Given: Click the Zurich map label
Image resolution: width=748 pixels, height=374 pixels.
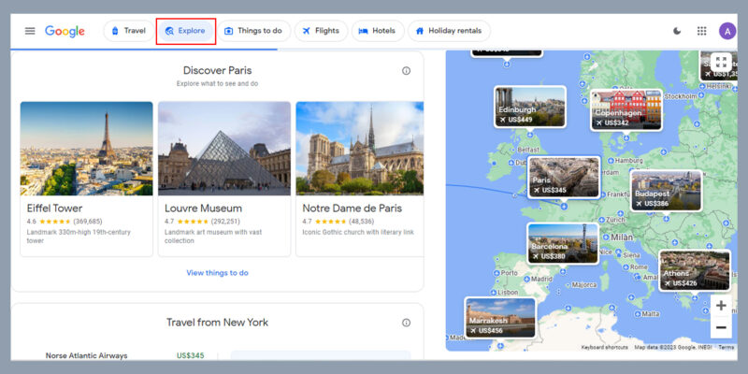Looking at the screenshot, I should click(615, 220).
